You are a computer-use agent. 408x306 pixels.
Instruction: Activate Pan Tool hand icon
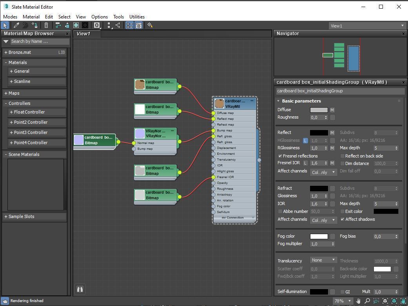point(358,301)
